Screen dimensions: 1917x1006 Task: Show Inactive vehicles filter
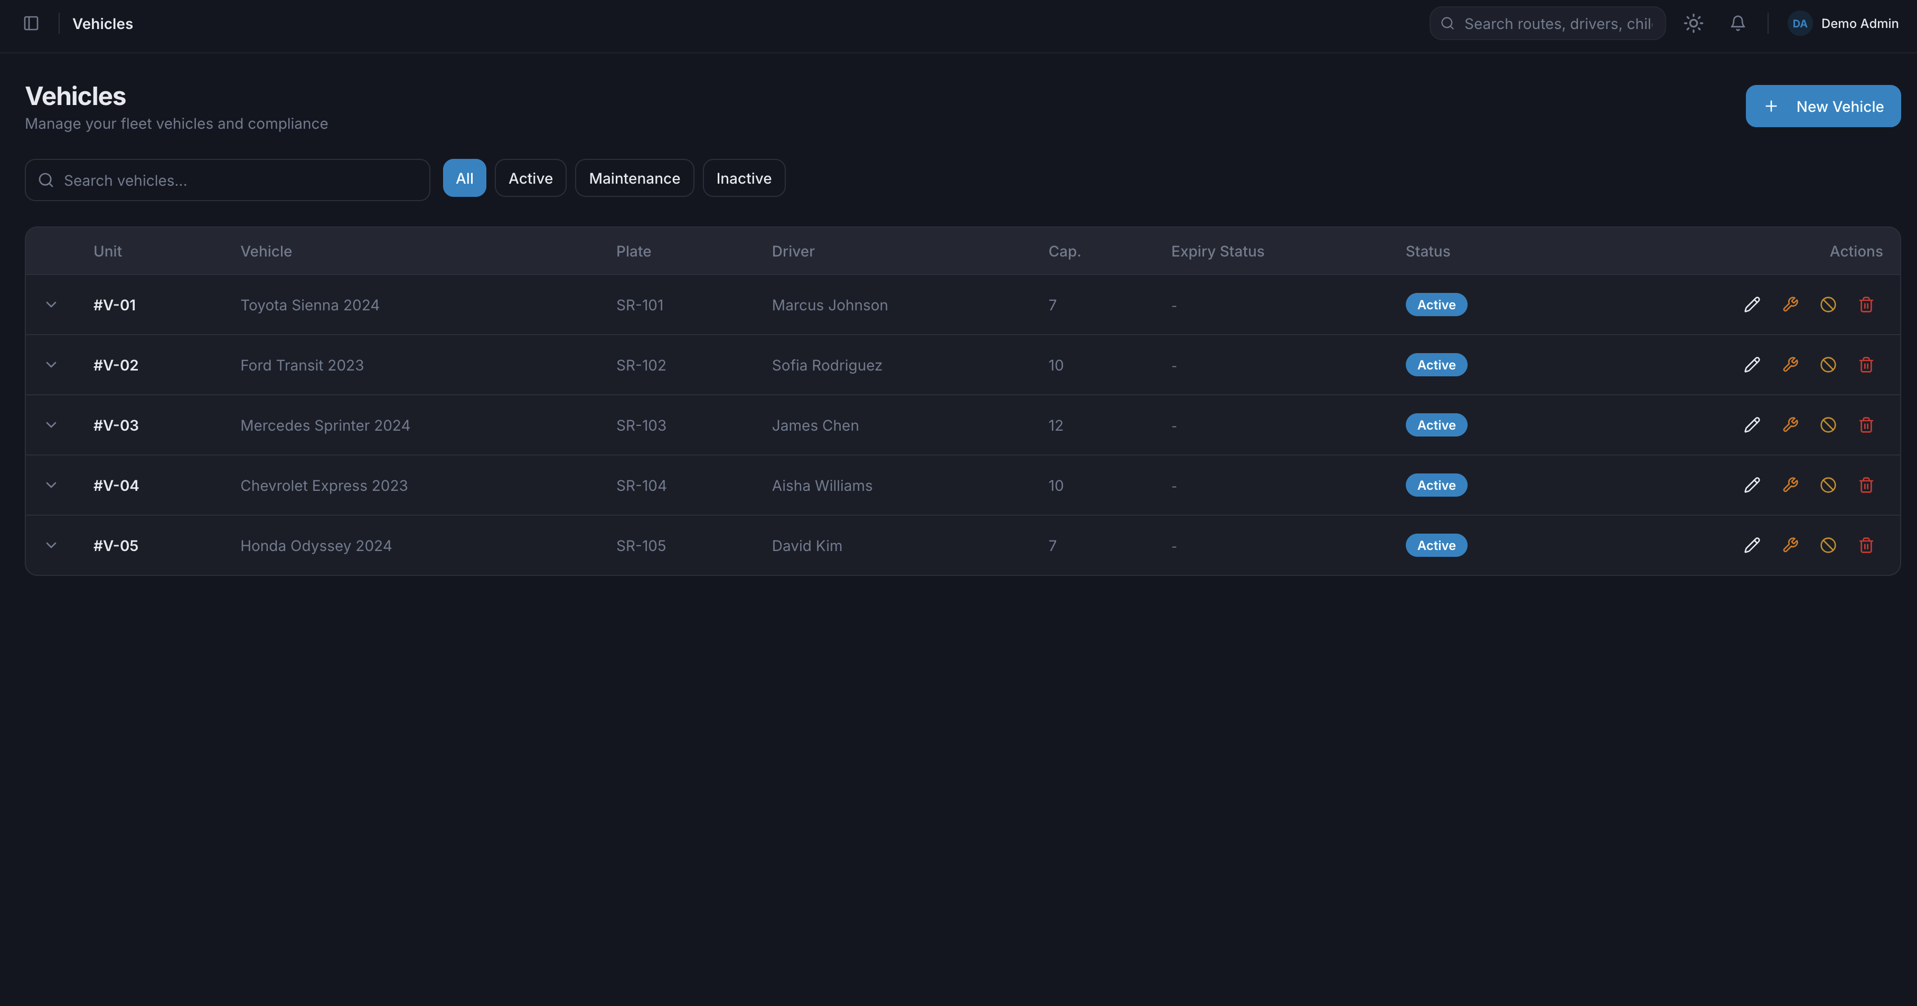coord(744,178)
